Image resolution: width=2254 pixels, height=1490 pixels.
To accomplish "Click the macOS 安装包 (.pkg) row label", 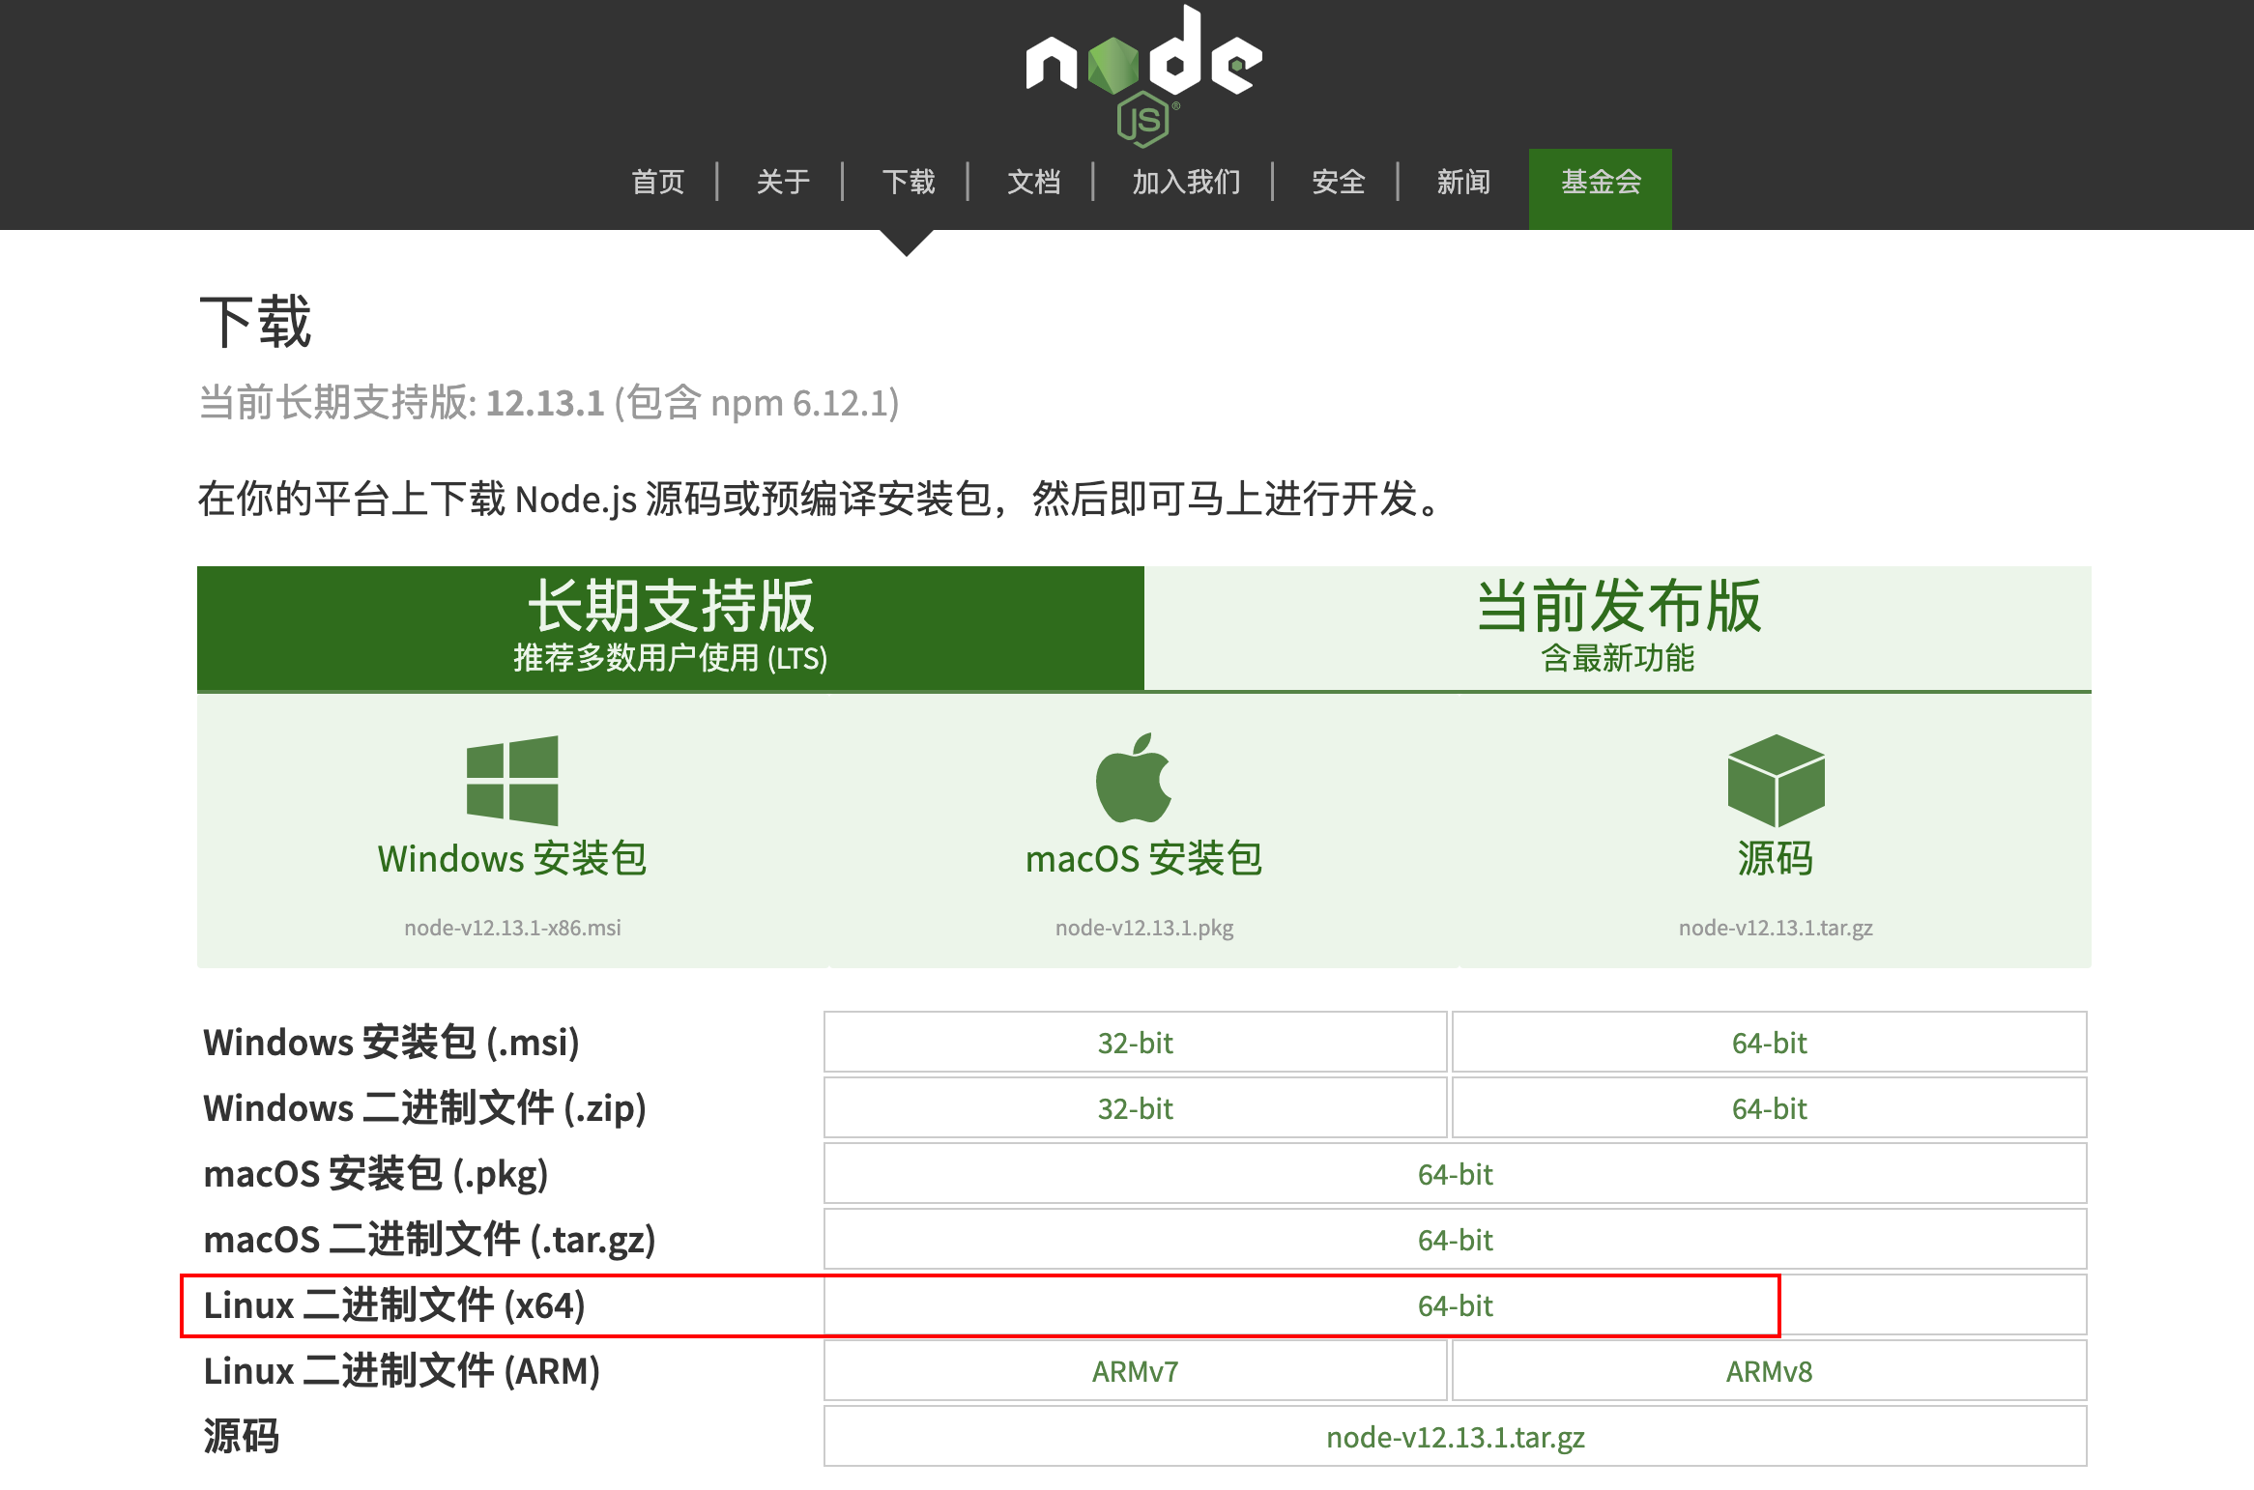I will 376,1174.
